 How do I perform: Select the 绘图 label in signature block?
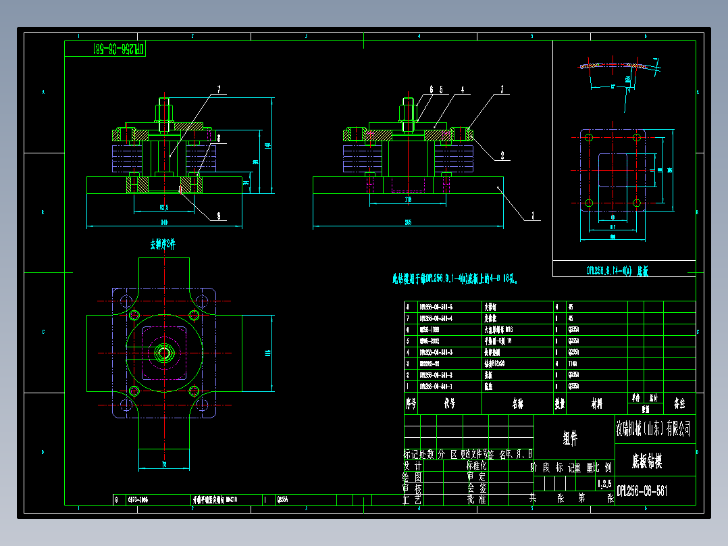(x=412, y=477)
